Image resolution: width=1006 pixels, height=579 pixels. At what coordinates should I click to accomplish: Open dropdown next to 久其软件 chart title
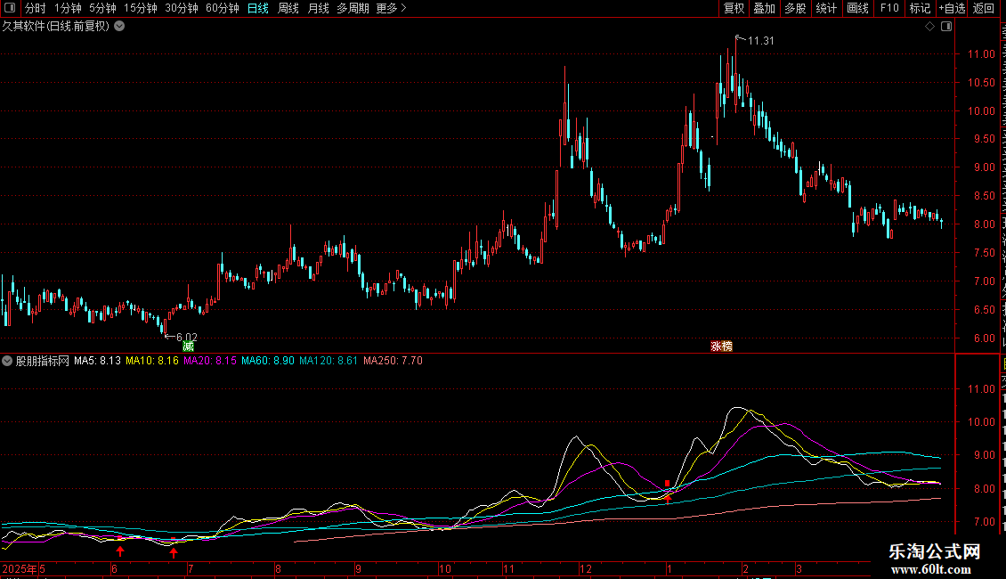119,27
